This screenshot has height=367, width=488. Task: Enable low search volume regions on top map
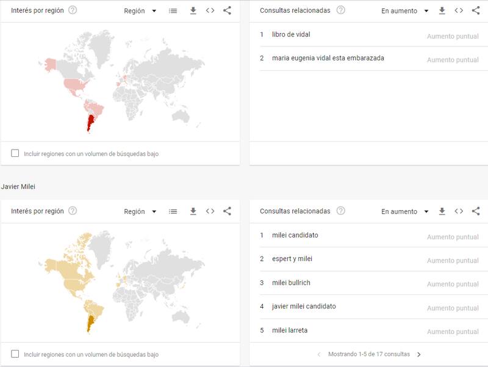pos(15,153)
